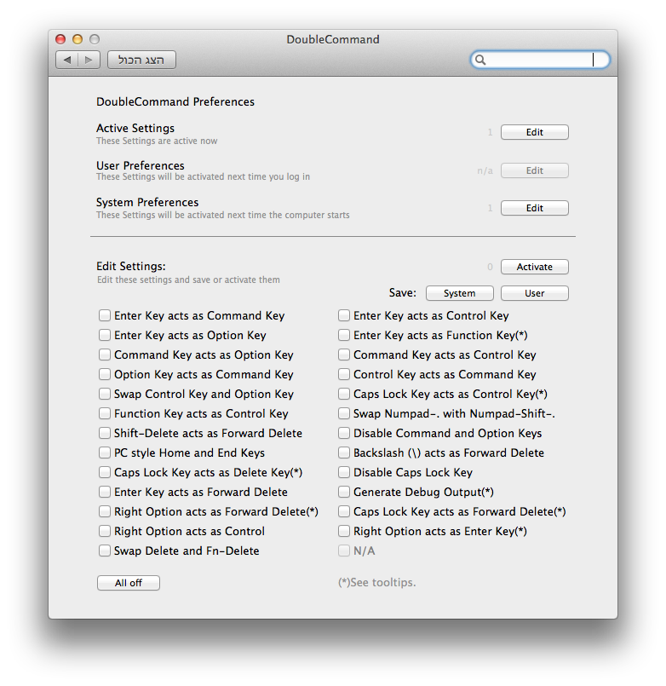
Task: Click 'These Settings are active now' text
Action: click(x=157, y=141)
